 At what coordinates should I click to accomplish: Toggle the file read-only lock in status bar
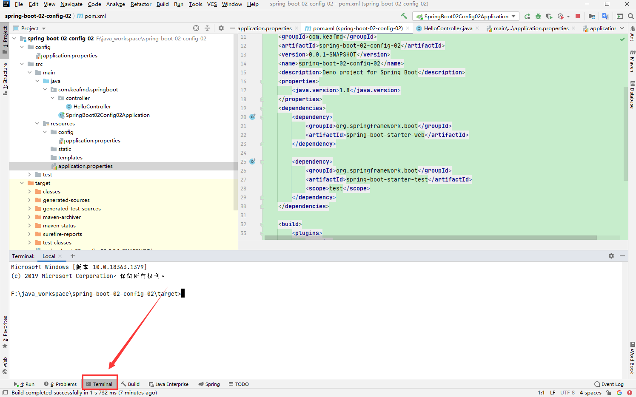(608, 393)
